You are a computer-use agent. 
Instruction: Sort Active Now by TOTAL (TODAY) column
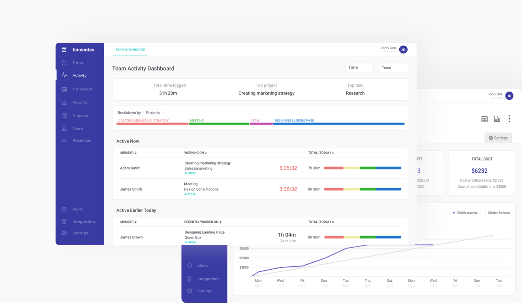tap(321, 153)
